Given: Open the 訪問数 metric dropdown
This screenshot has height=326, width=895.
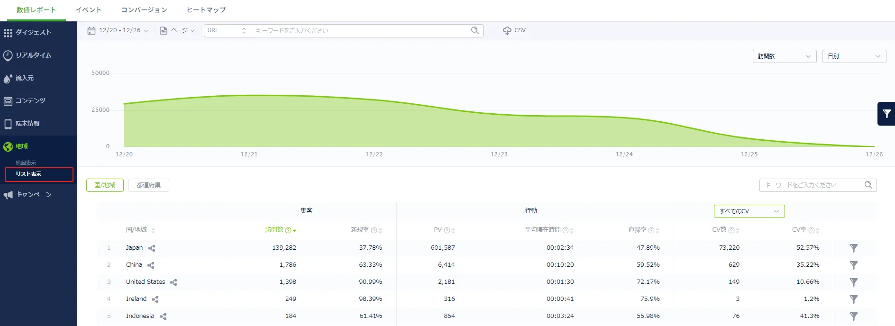Looking at the screenshot, I should point(784,56).
